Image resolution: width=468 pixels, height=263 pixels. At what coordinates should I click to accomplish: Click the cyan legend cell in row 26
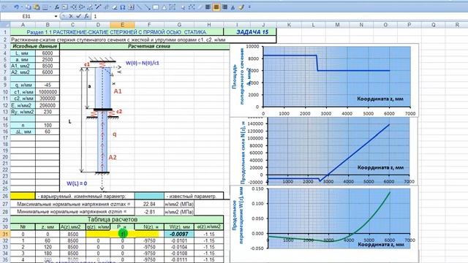point(149,197)
